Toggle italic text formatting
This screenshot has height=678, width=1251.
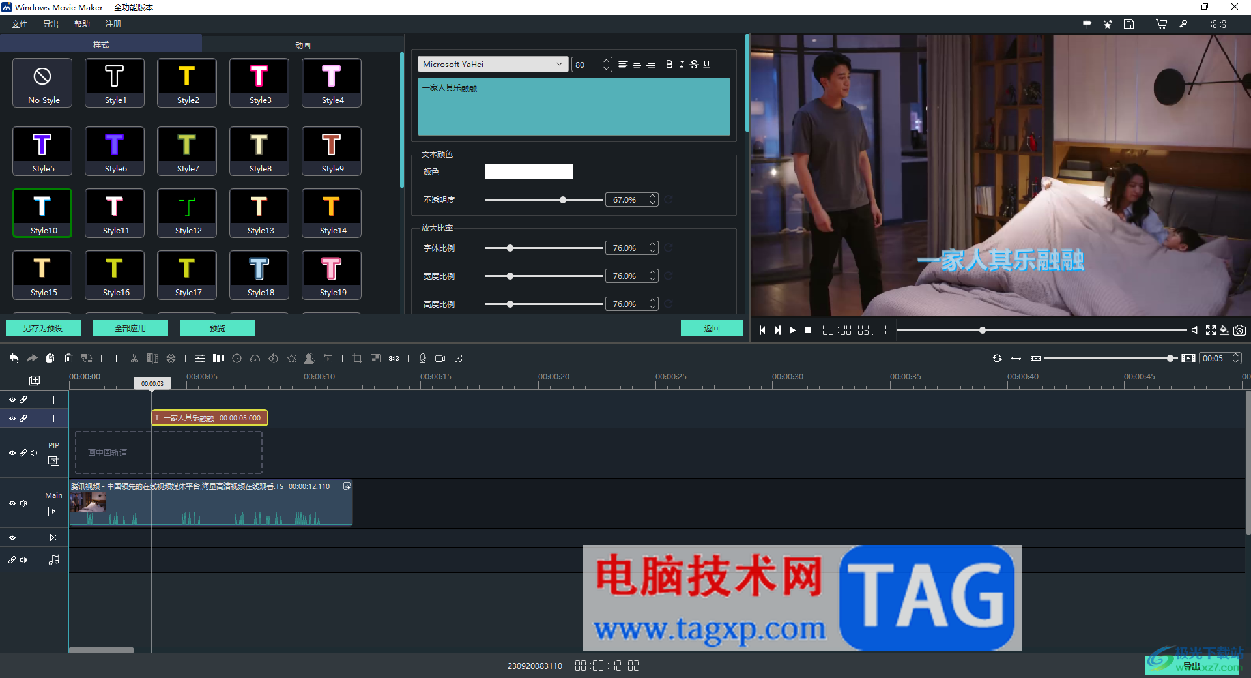point(682,65)
